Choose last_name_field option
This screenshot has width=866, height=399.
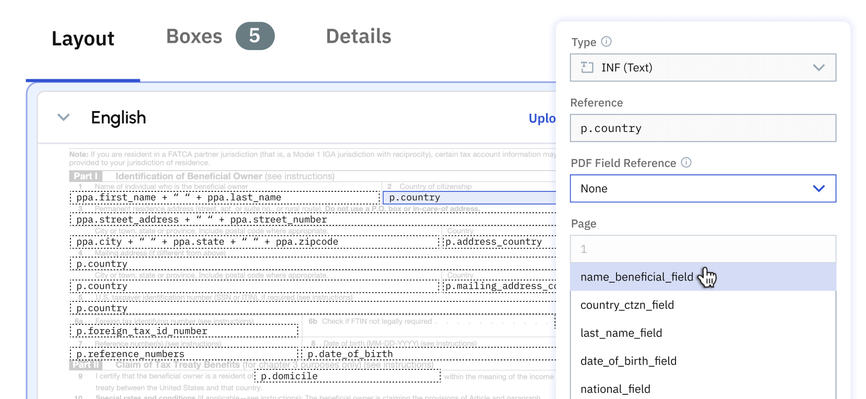(x=703, y=333)
